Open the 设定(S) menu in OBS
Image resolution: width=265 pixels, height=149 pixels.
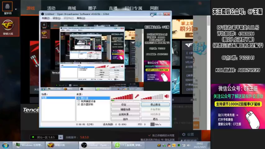coord(56,18)
